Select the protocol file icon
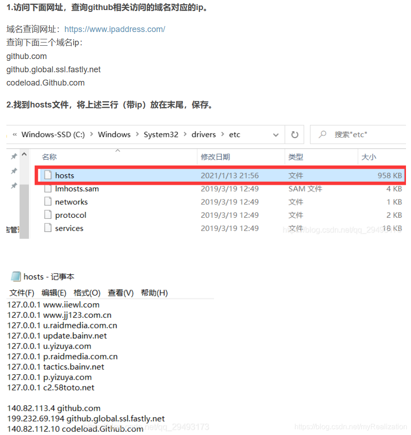 point(48,215)
